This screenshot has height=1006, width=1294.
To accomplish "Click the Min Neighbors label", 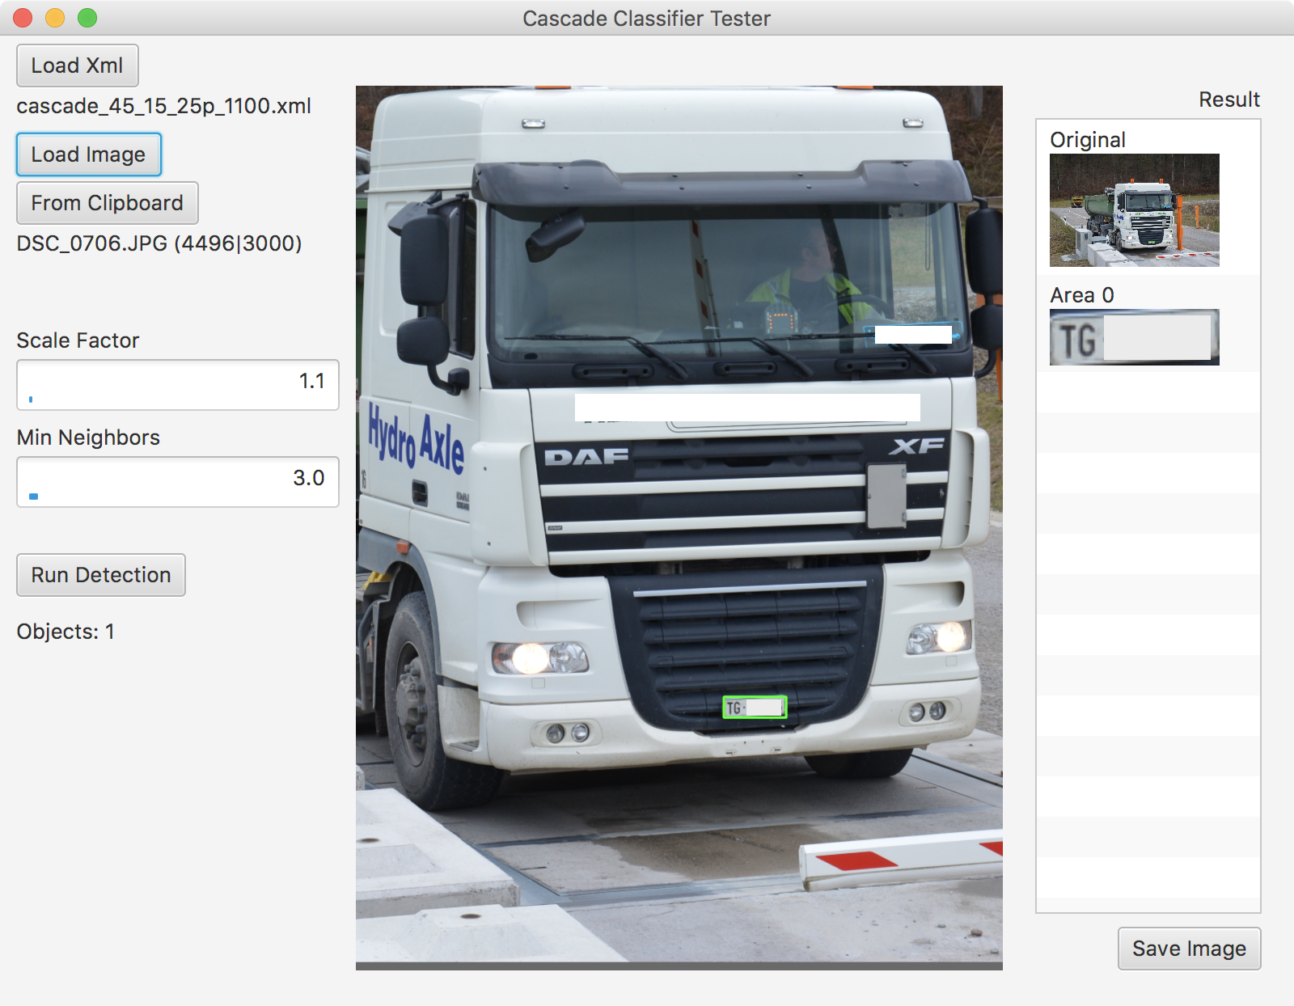I will tap(88, 437).
